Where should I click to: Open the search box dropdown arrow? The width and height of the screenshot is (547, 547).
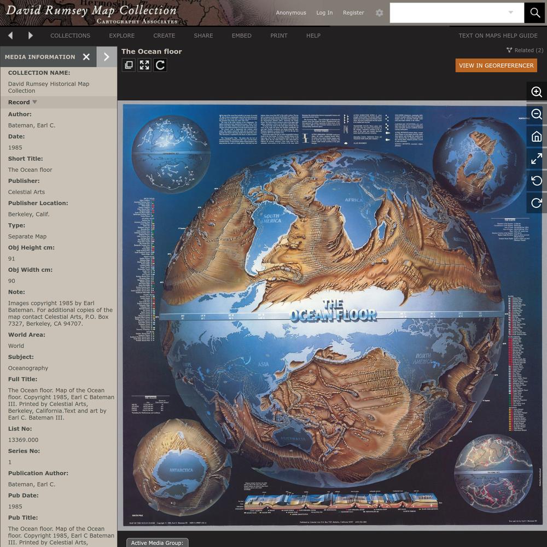pyautogui.click(x=511, y=13)
